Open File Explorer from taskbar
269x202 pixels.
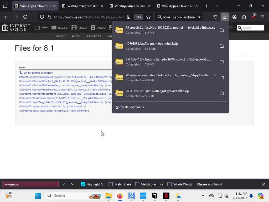[x=108, y=196]
